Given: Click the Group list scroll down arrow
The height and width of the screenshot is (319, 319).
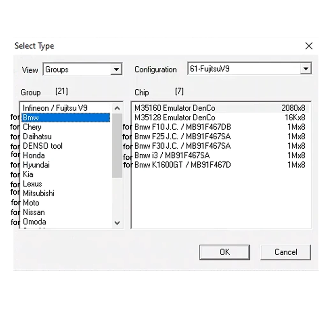Looking at the screenshot, I should click(x=117, y=223).
